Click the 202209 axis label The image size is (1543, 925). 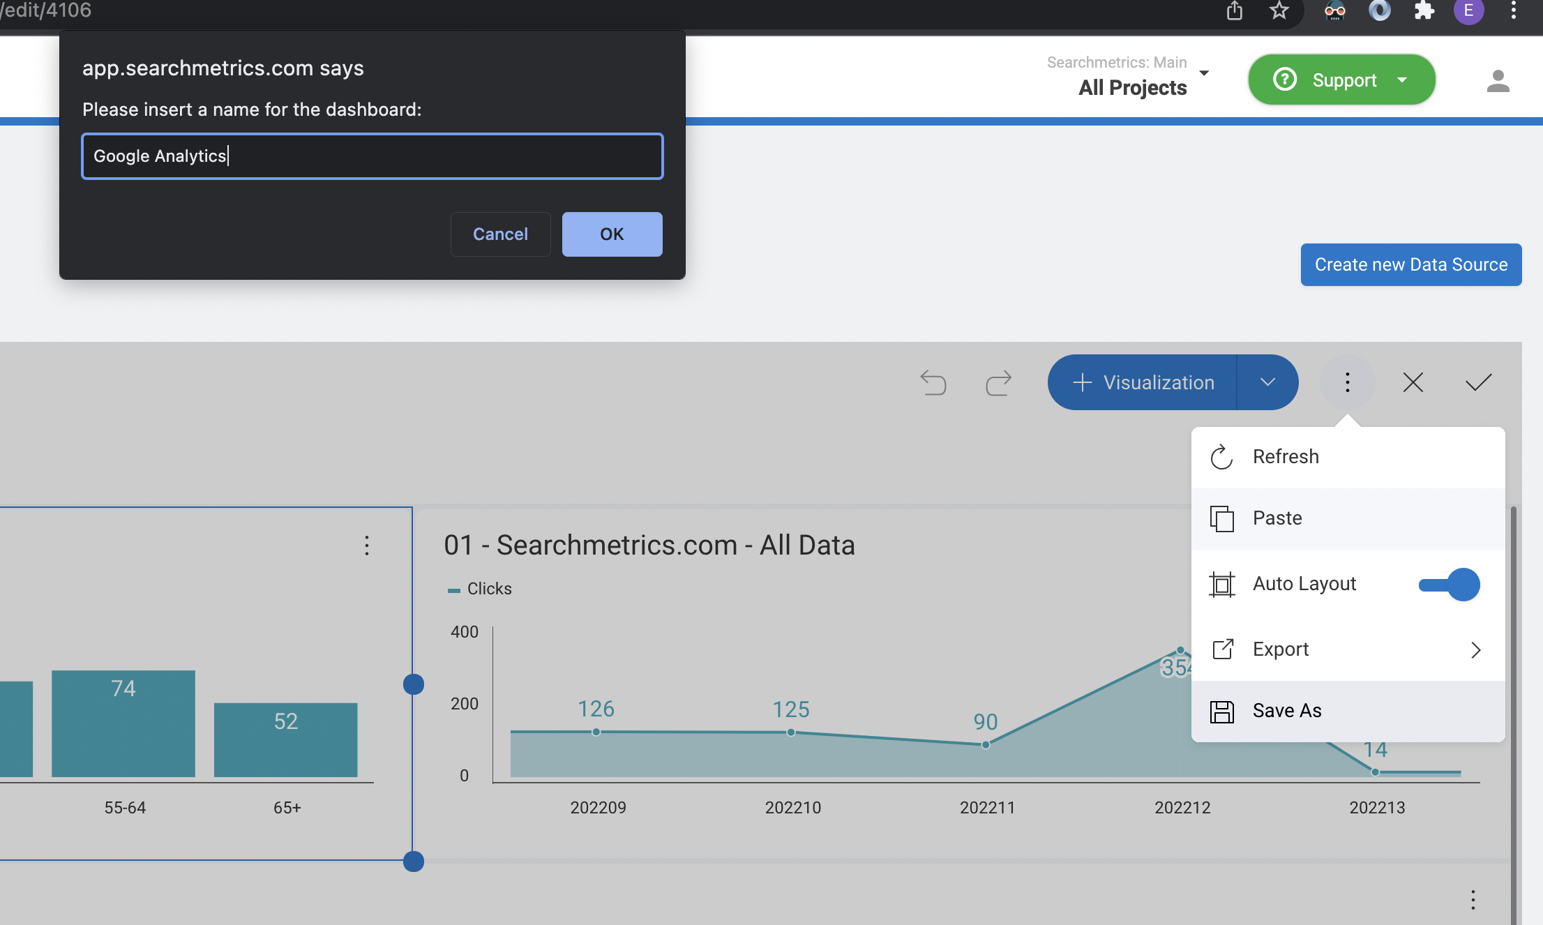coord(598,808)
